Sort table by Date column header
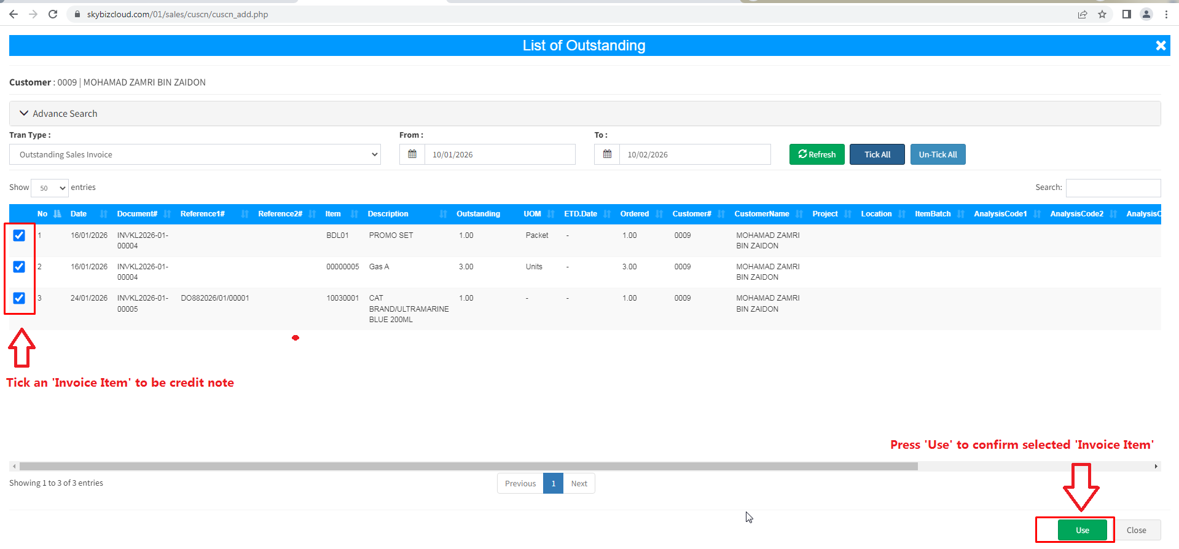Image resolution: width=1179 pixels, height=549 pixels. click(x=79, y=214)
